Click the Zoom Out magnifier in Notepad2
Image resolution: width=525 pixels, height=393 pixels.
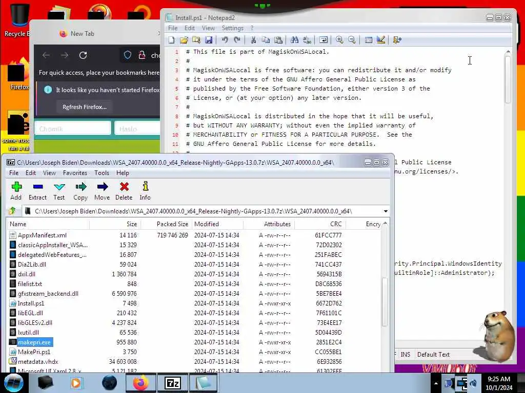click(x=352, y=40)
